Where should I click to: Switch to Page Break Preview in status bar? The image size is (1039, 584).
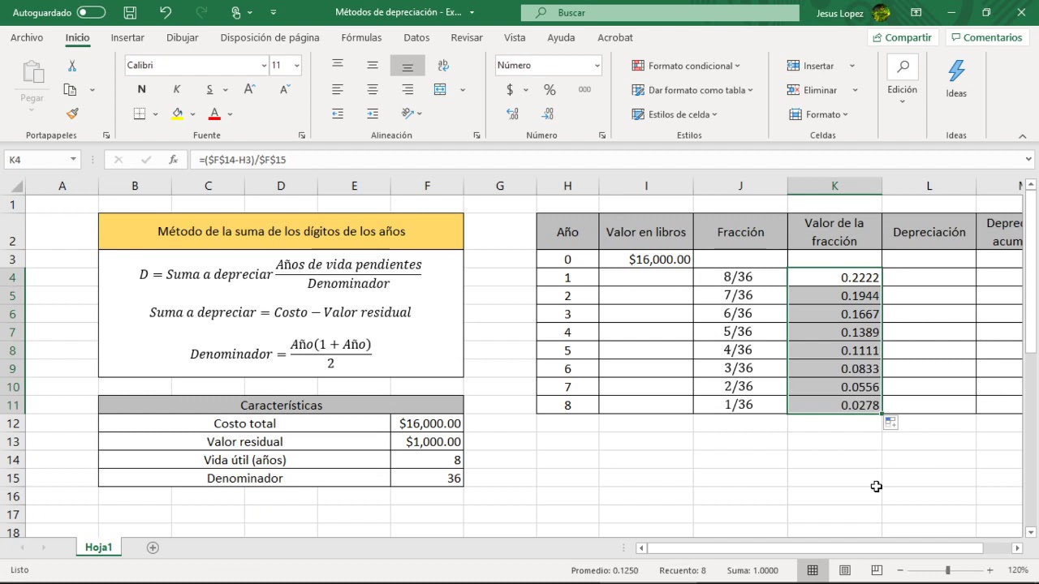coord(876,570)
